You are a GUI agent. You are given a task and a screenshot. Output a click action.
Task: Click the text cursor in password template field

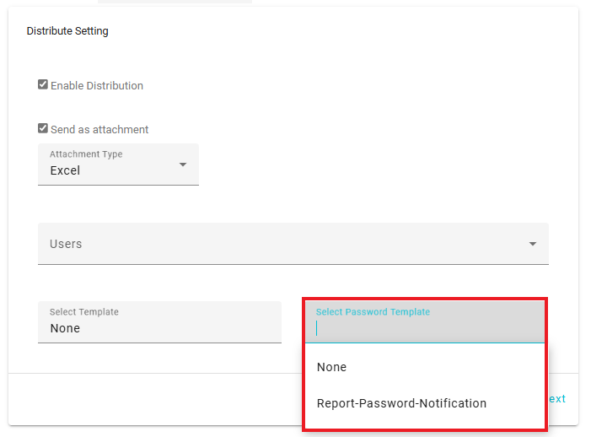tap(318, 328)
